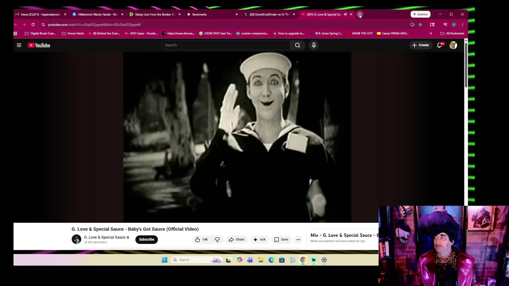Click the Windows taskbar search box
The width and height of the screenshot is (509, 286).
pyautogui.click(x=196, y=260)
